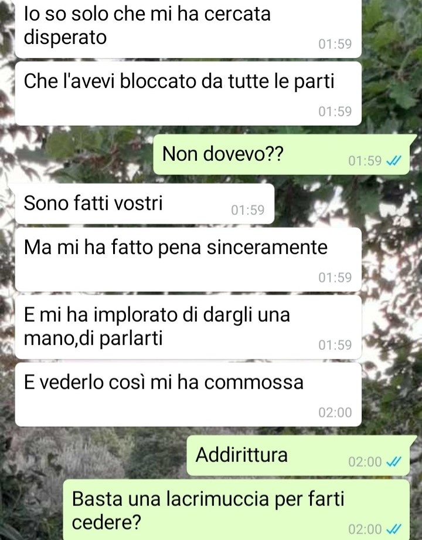The width and height of the screenshot is (422, 540).
Task: Select 'Ma mi ha fatto pena sinceramente' message
Action: [x=188, y=259]
